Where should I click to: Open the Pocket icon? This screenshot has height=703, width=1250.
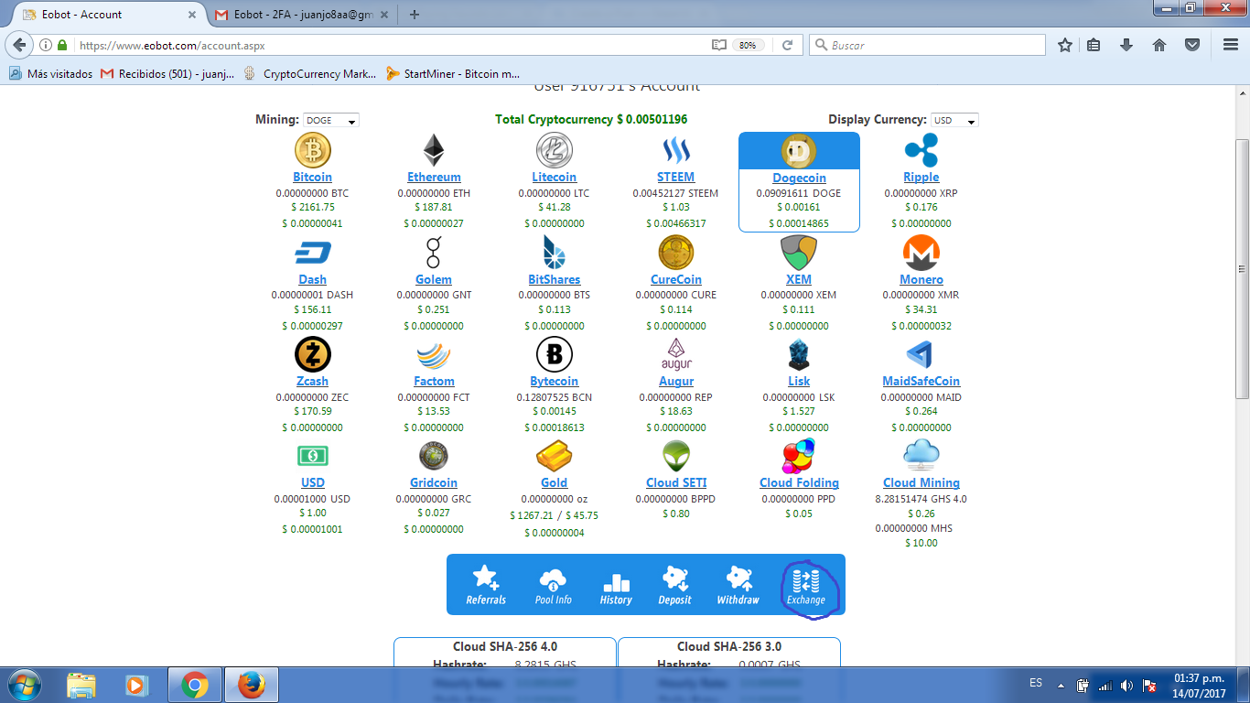1192,45
